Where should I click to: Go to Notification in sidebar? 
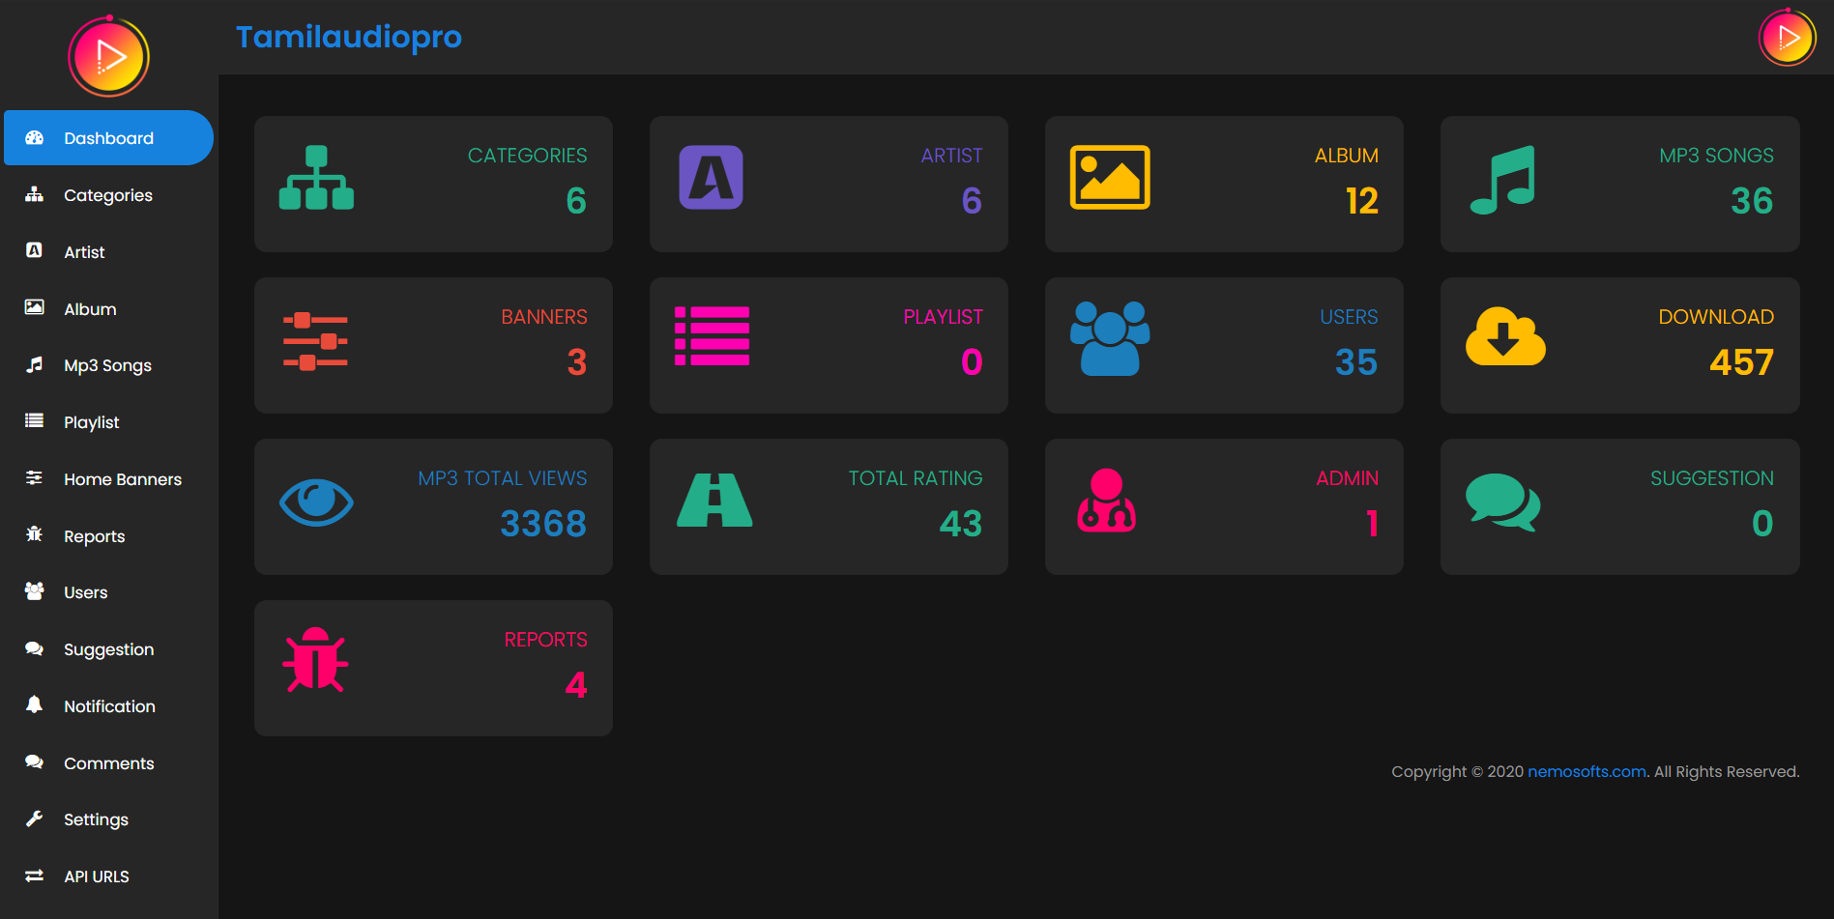(x=108, y=706)
